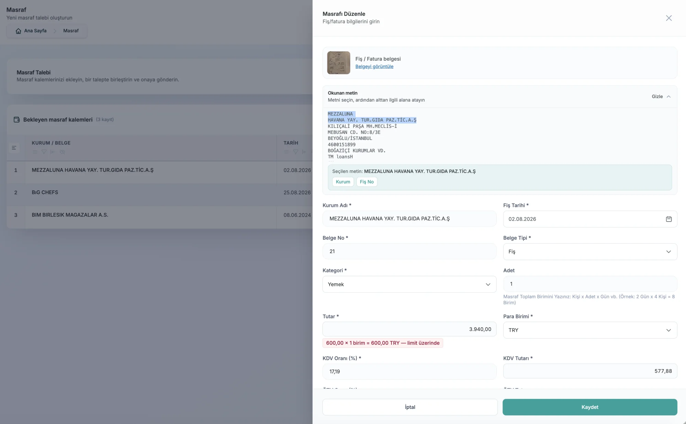Click the sort icon under KURUM / BELGE
Image resolution: width=686 pixels, height=424 pixels.
point(35,152)
